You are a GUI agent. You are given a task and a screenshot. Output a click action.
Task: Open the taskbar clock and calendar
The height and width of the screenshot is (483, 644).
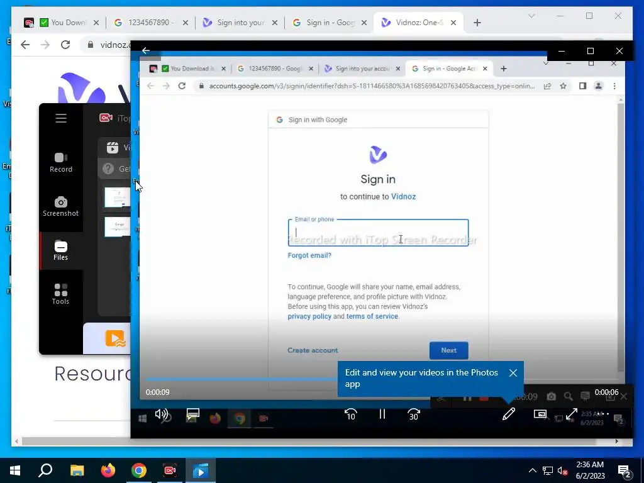click(x=590, y=470)
